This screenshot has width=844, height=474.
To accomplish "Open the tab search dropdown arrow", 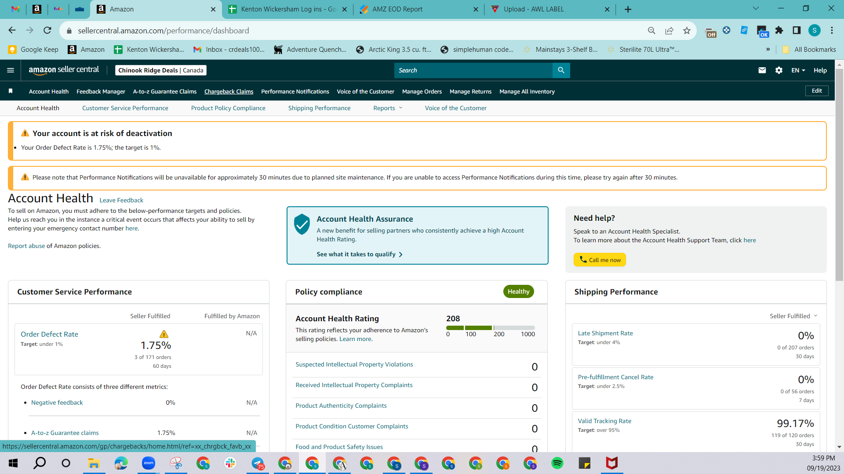I will 756,8.
